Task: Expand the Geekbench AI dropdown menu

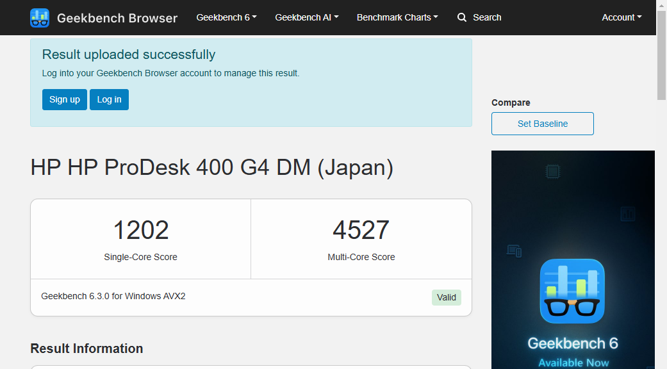Action: [x=307, y=17]
